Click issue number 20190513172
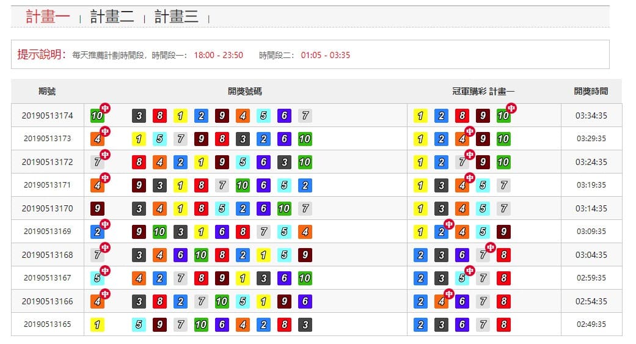This screenshot has height=344, width=636. coord(48,163)
